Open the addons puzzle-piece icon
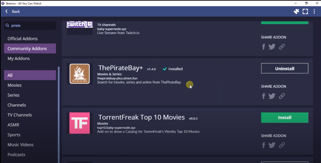This screenshot has width=321, height=163. tap(296, 11)
